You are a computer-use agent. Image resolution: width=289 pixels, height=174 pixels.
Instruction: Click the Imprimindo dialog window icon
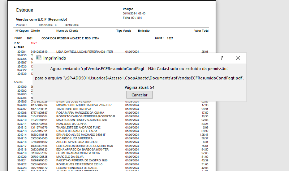tap(38, 58)
